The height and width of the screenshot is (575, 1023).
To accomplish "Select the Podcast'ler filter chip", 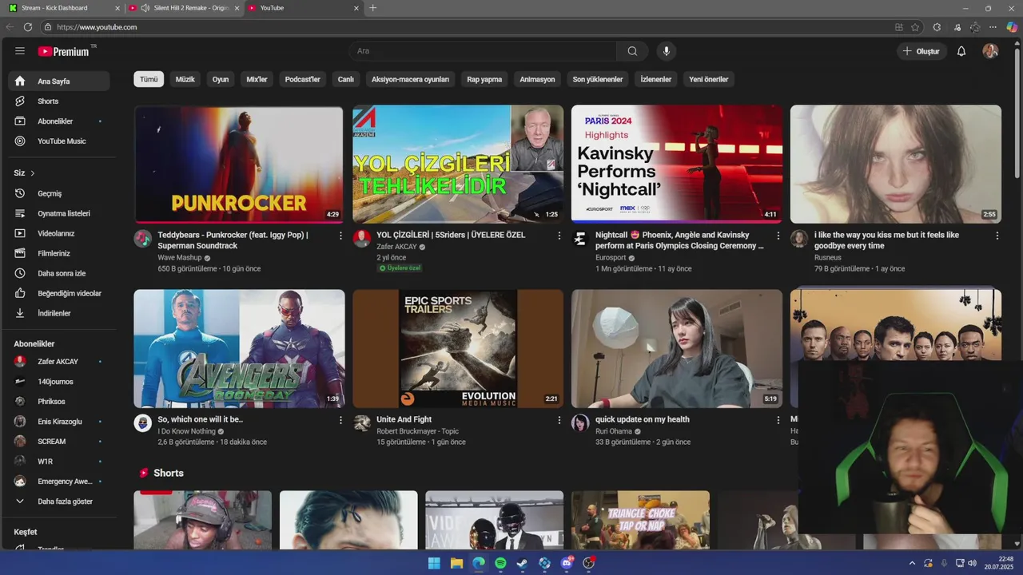I will coord(303,79).
